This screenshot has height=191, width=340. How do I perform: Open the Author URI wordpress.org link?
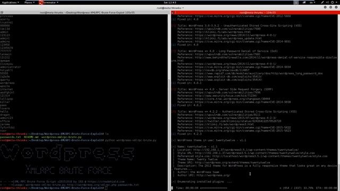click(213, 175)
